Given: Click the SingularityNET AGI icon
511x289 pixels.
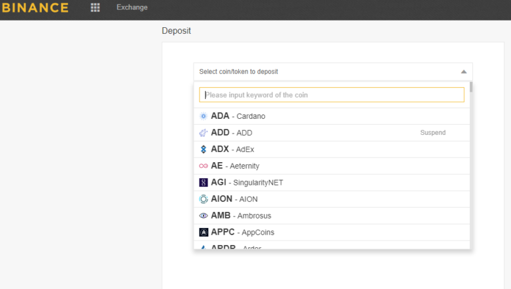Looking at the screenshot, I should 204,183.
